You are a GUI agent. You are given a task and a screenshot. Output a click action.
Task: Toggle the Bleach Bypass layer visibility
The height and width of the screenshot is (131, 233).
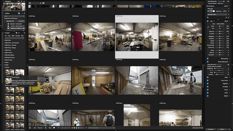[208, 11]
